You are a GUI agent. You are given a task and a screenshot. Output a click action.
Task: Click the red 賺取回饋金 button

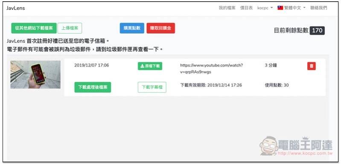click(x=161, y=28)
